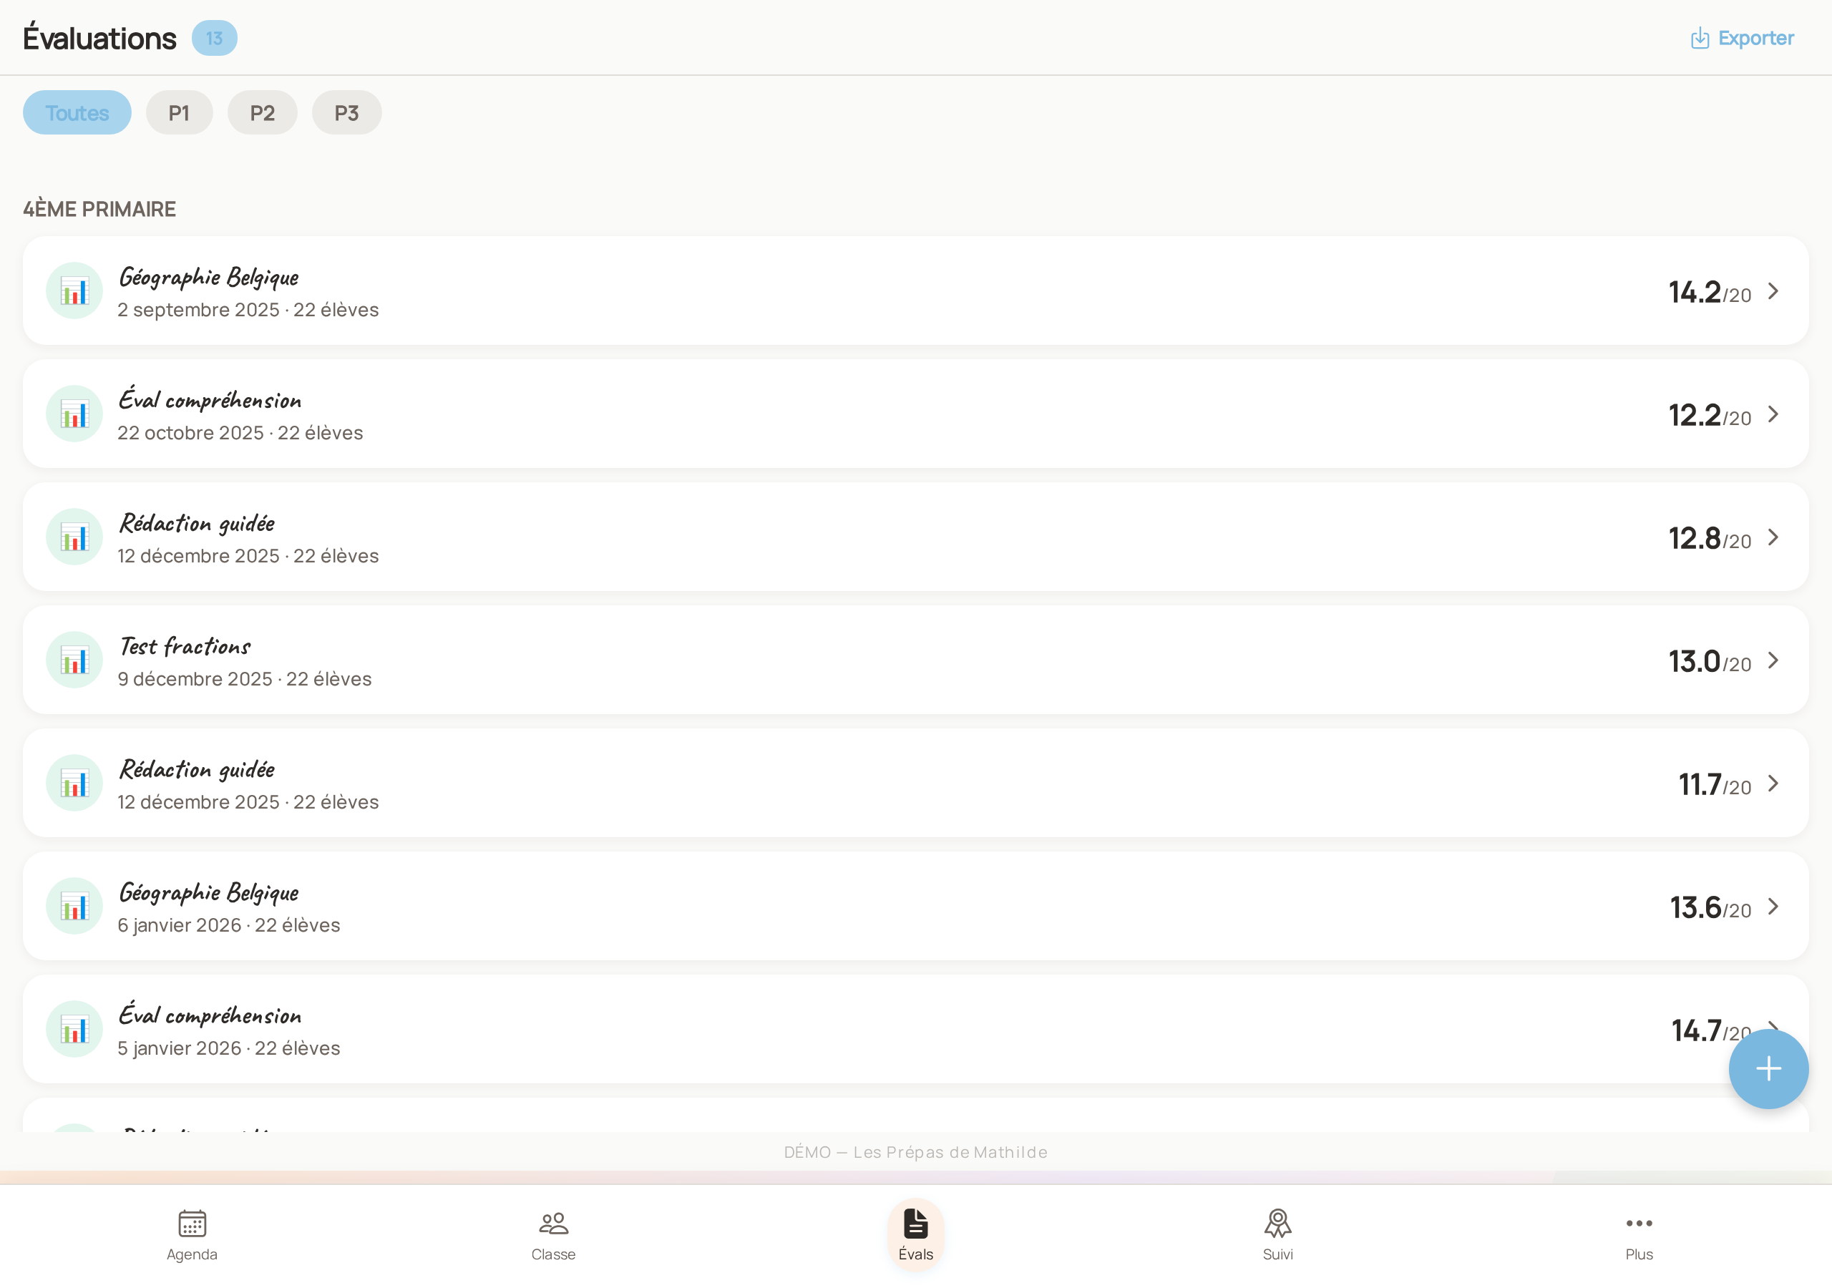Open the Suivi ribbon badge icon
This screenshot has height=1288, width=1832.
pyautogui.click(x=1277, y=1223)
